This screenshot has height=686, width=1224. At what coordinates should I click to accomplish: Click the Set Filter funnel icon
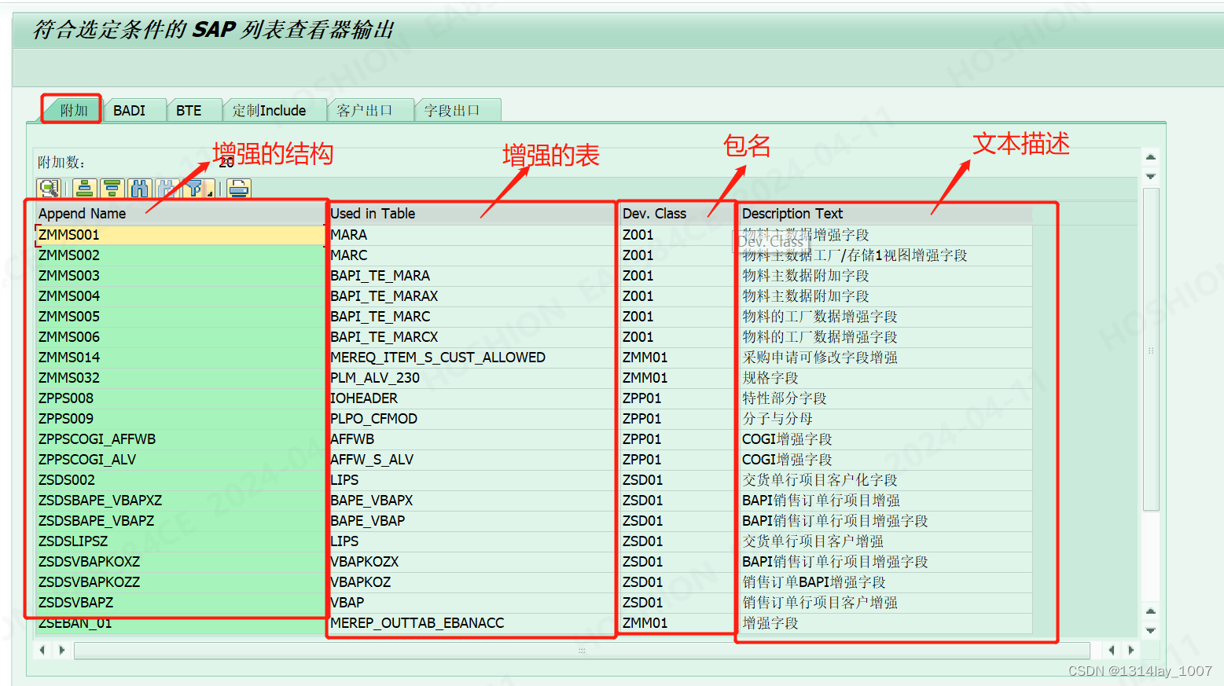click(193, 189)
